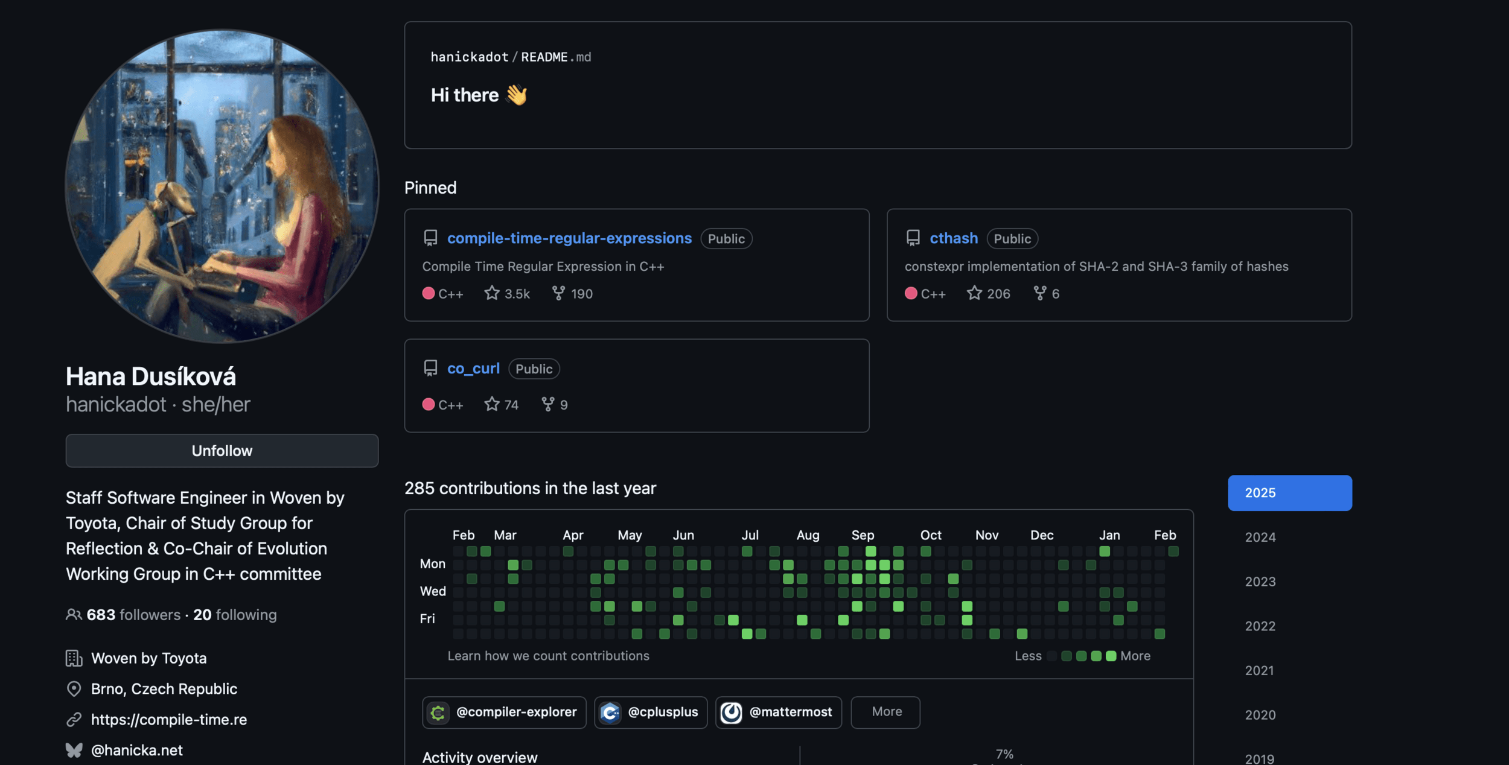The image size is (1509, 765).
Task: Open the compiler-explorer organization avatar
Action: coord(438,713)
